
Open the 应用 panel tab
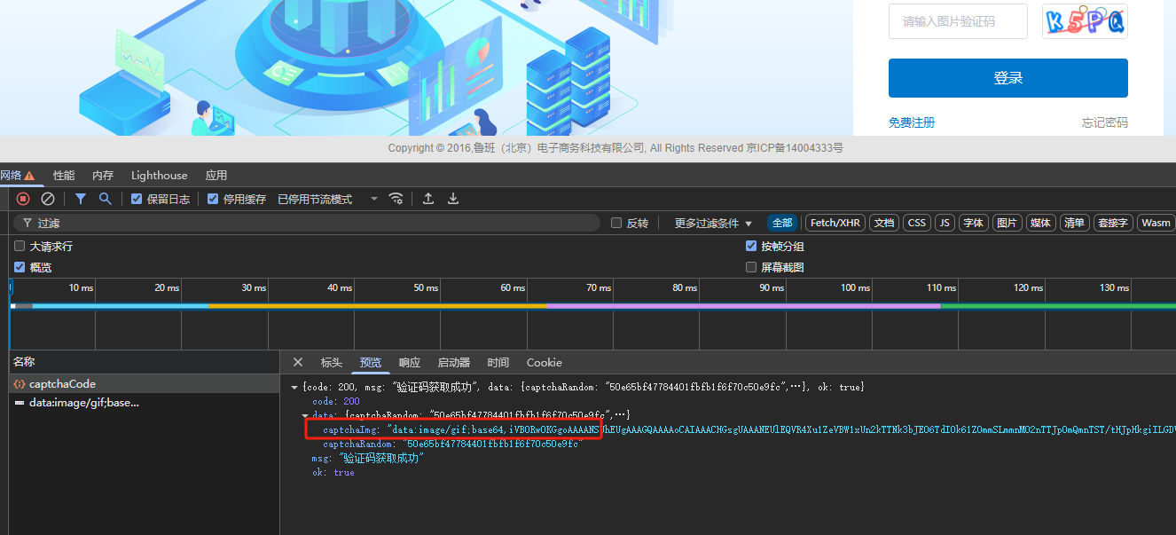(216, 176)
